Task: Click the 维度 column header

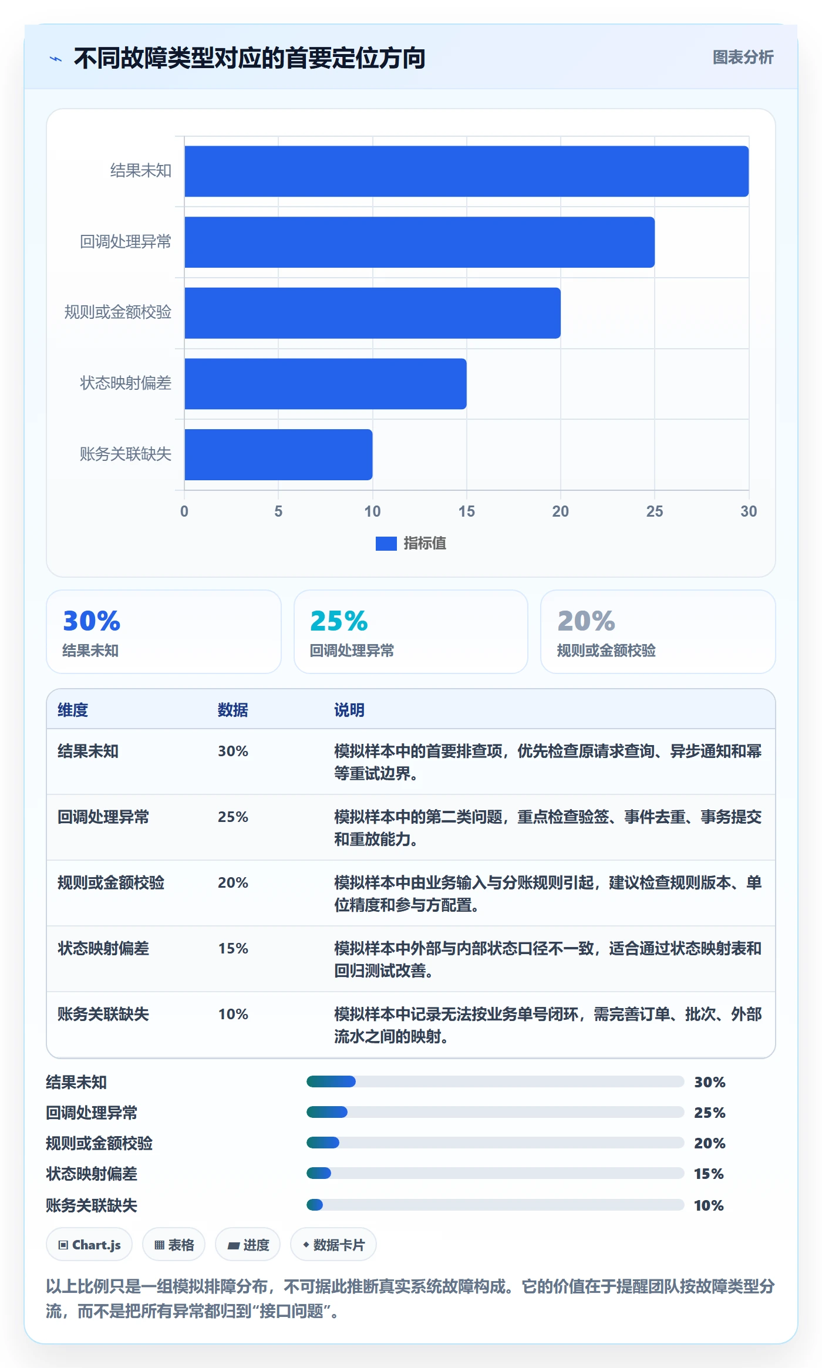Action: pyautogui.click(x=73, y=710)
